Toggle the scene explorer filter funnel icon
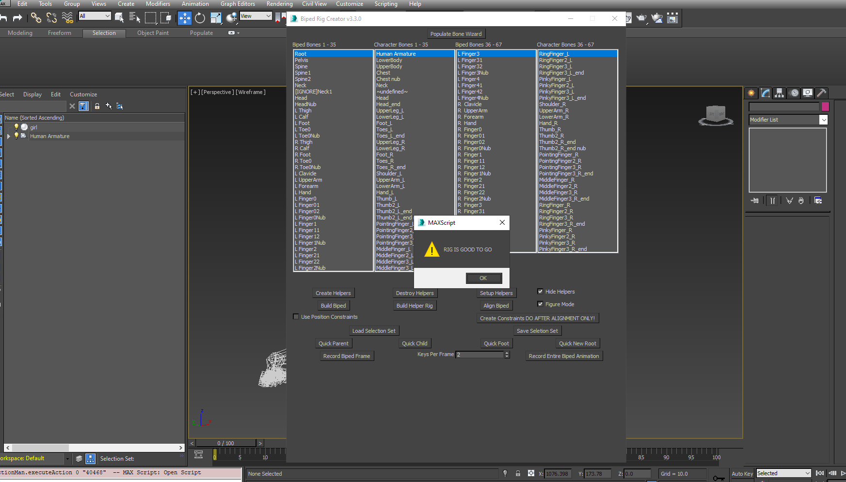This screenshot has width=846, height=482. tap(83, 106)
